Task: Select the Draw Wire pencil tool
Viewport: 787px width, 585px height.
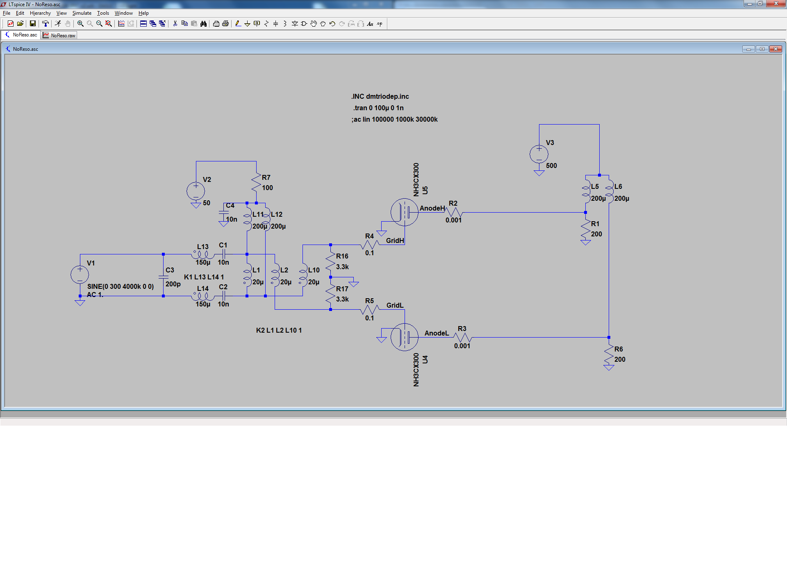Action: coord(238,24)
